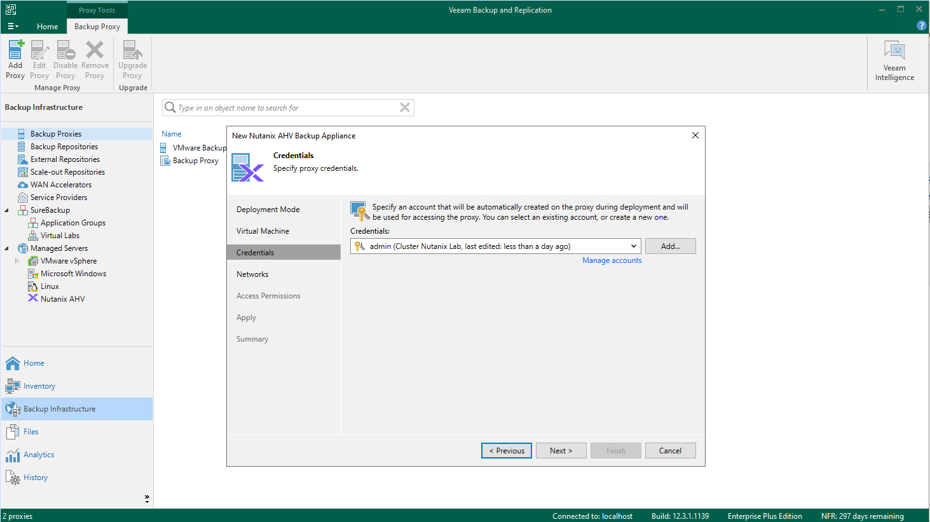The image size is (930, 522).
Task: Click Connected to: localhost status text
Action: pyautogui.click(x=592, y=516)
